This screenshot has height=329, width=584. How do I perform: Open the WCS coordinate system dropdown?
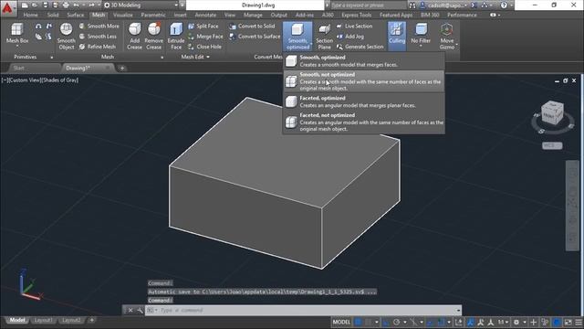point(552,145)
